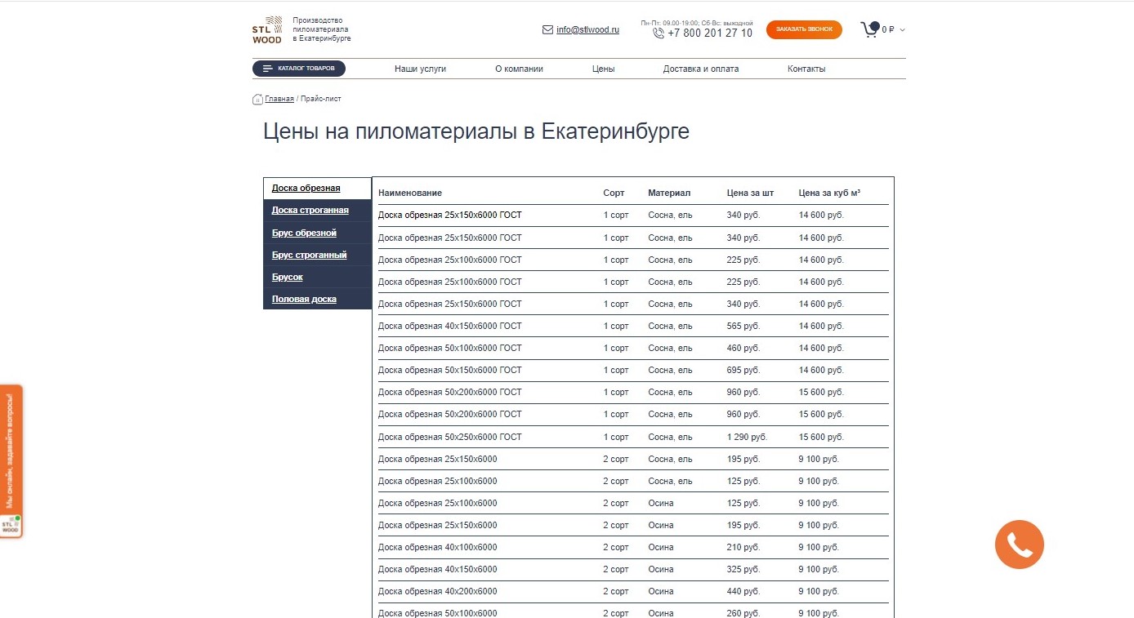Click the phone handset icon in header
Image resolution: width=1134 pixels, height=618 pixels.
[x=659, y=33]
